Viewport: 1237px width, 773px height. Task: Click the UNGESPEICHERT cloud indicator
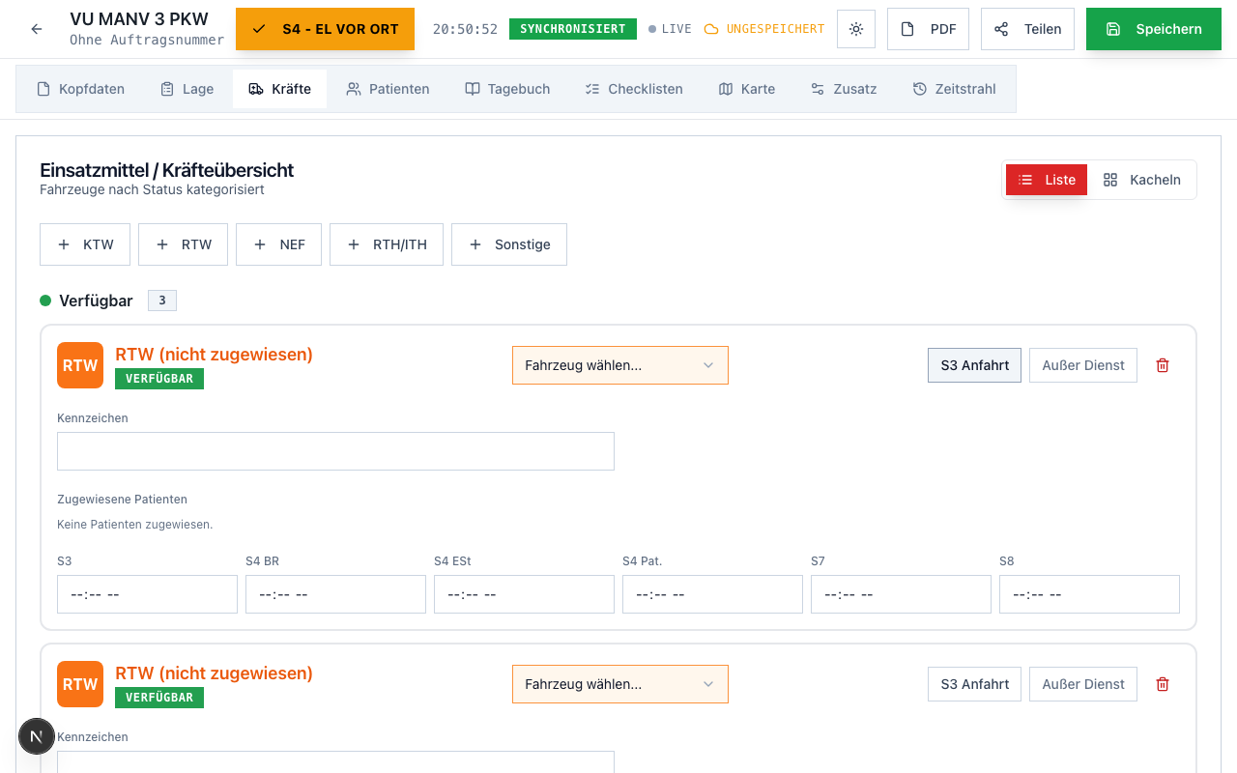click(x=764, y=29)
